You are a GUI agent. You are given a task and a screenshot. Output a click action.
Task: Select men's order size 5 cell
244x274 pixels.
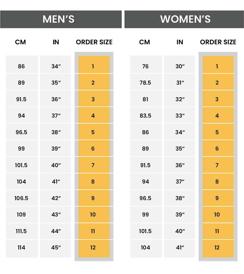[x=94, y=132]
